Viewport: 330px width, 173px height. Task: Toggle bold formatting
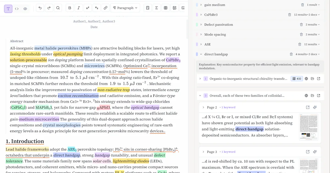(x=70, y=8)
